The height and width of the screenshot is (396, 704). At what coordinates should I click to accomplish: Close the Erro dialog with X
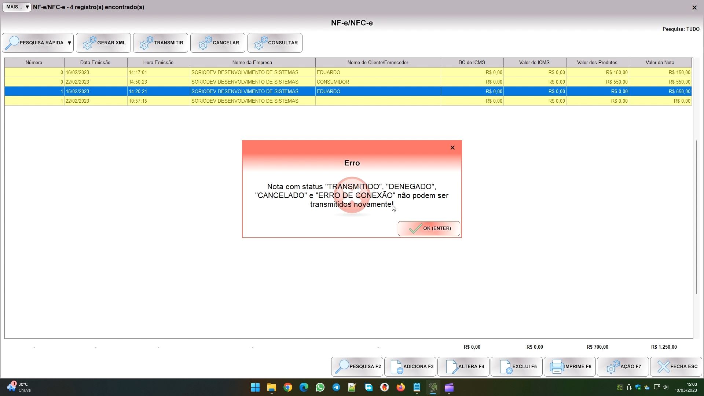click(452, 148)
